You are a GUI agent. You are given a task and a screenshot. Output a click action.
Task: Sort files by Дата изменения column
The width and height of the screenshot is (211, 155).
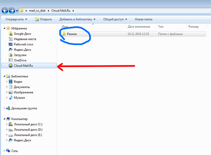(139, 26)
